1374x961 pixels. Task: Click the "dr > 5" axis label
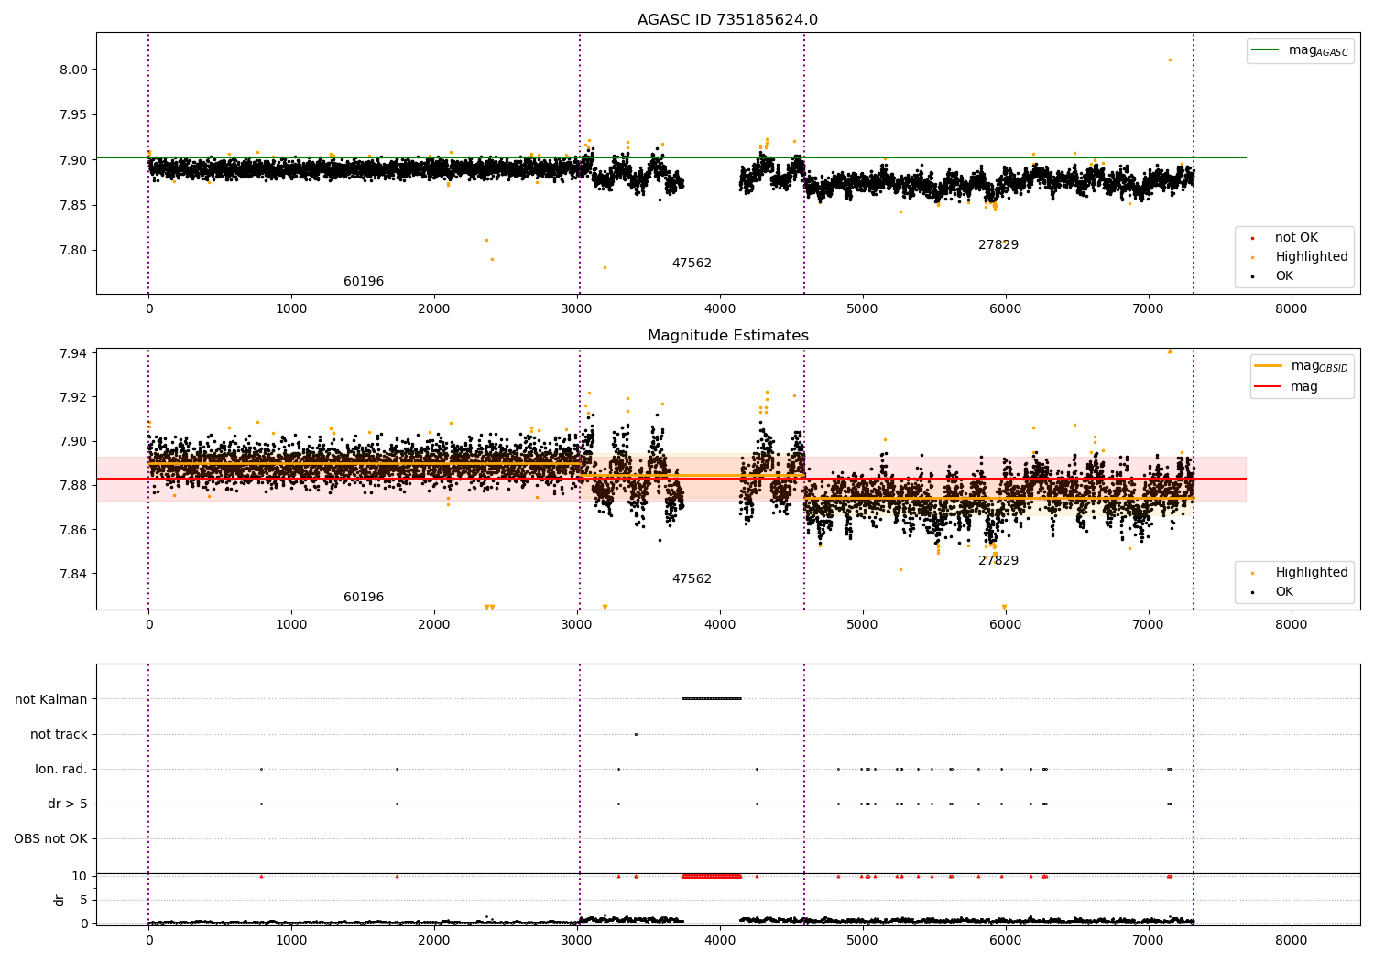68,804
